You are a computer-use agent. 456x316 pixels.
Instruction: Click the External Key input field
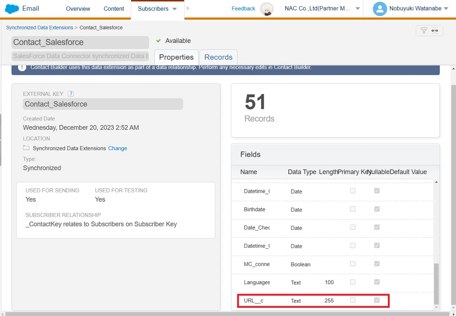[103, 104]
